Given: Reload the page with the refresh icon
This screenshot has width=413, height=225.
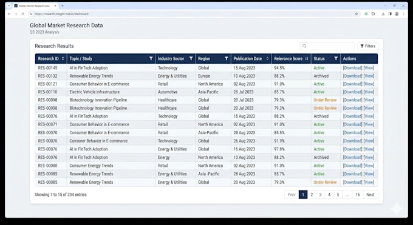Looking at the screenshot, I should 23,14.
